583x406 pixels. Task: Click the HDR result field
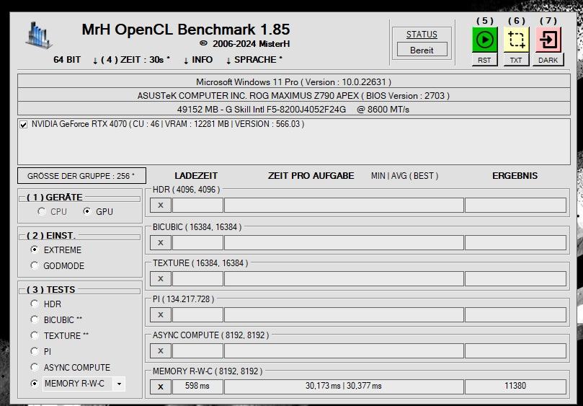click(x=516, y=205)
